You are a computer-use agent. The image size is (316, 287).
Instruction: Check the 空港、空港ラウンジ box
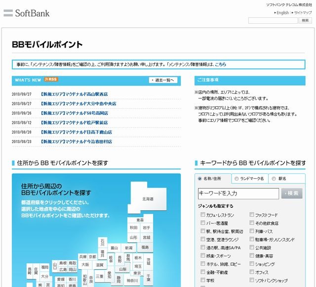coord(203,239)
